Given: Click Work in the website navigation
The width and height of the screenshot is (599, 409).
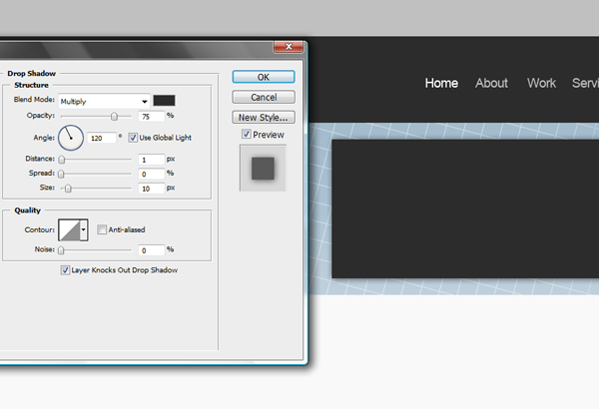Looking at the screenshot, I should [x=541, y=83].
